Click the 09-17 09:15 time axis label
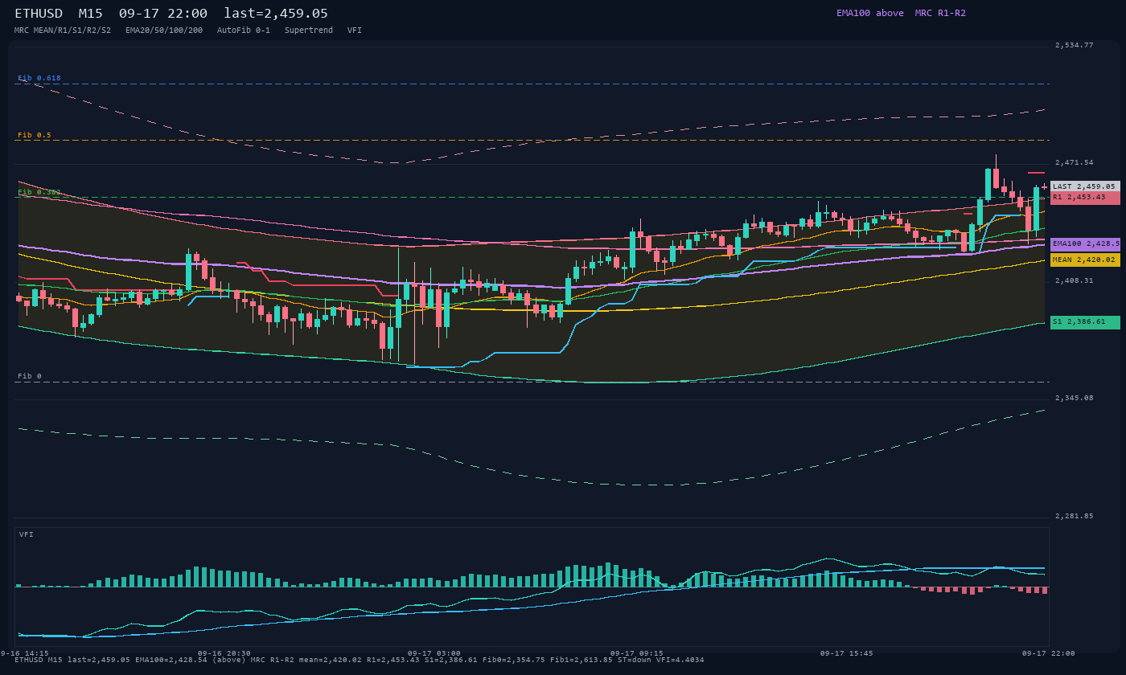This screenshot has height=675, width=1126. tap(637, 653)
